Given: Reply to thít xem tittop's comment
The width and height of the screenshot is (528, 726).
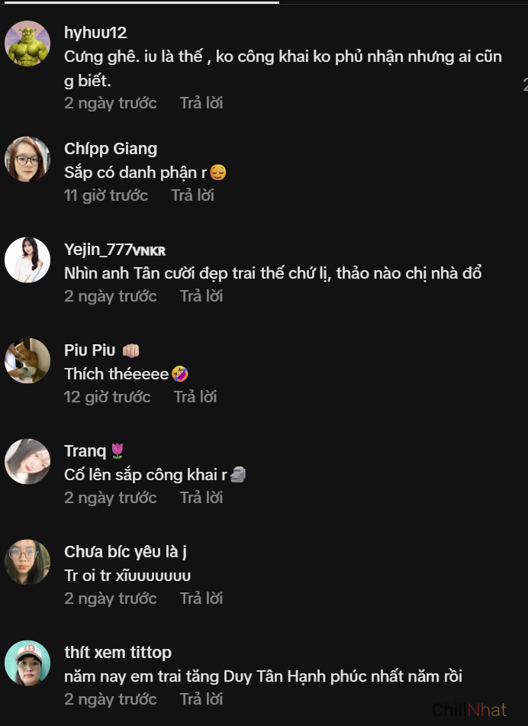Looking at the screenshot, I should [201, 699].
